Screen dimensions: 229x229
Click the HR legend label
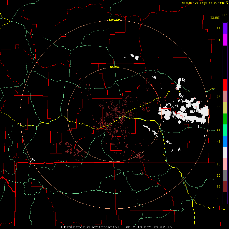218,119
